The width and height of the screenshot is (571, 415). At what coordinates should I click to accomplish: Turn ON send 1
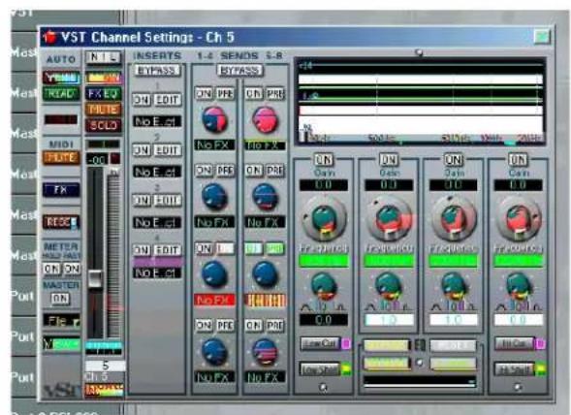(204, 94)
